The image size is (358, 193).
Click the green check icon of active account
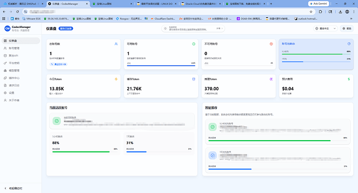[x=57, y=121]
